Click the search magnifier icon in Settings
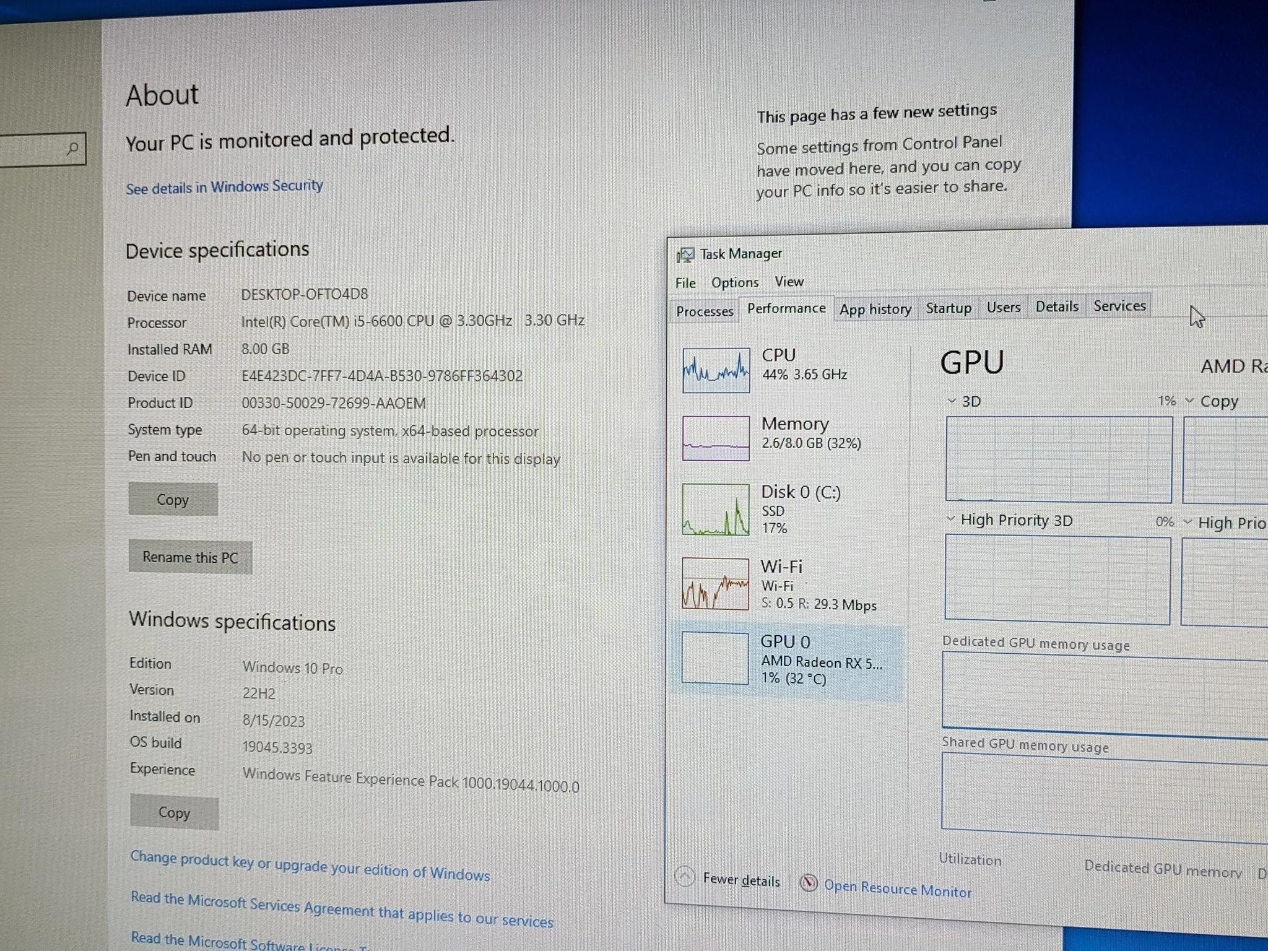Screen dimensions: 1268x951 click(x=72, y=149)
